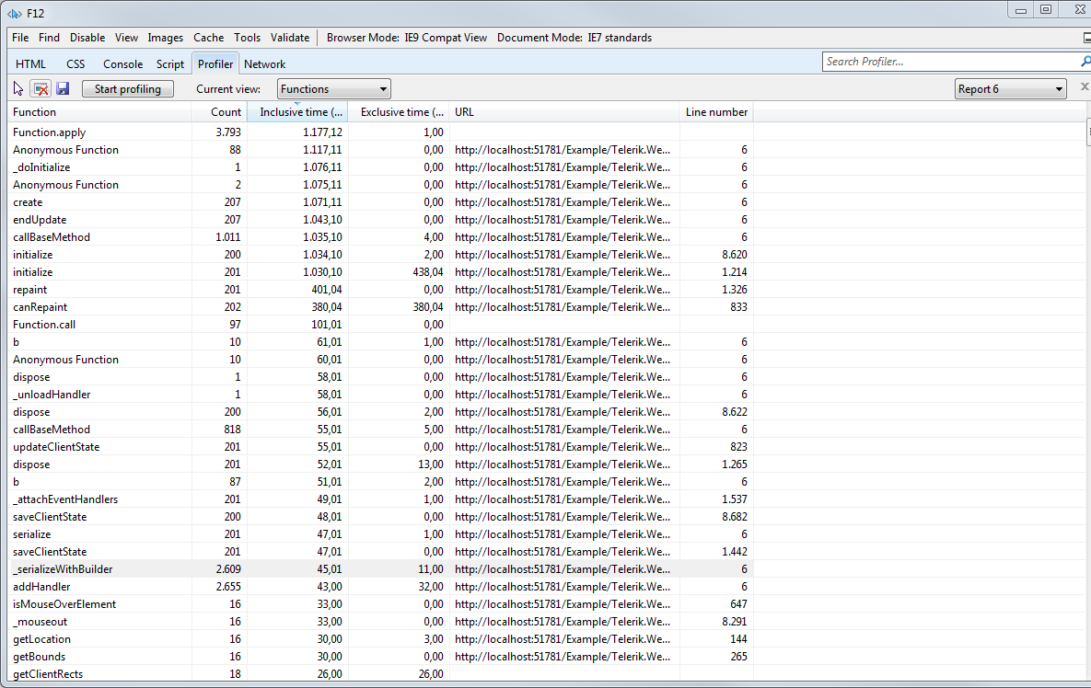The image size is (1091, 688).
Task: Click count value 3.793
Action: tap(228, 132)
